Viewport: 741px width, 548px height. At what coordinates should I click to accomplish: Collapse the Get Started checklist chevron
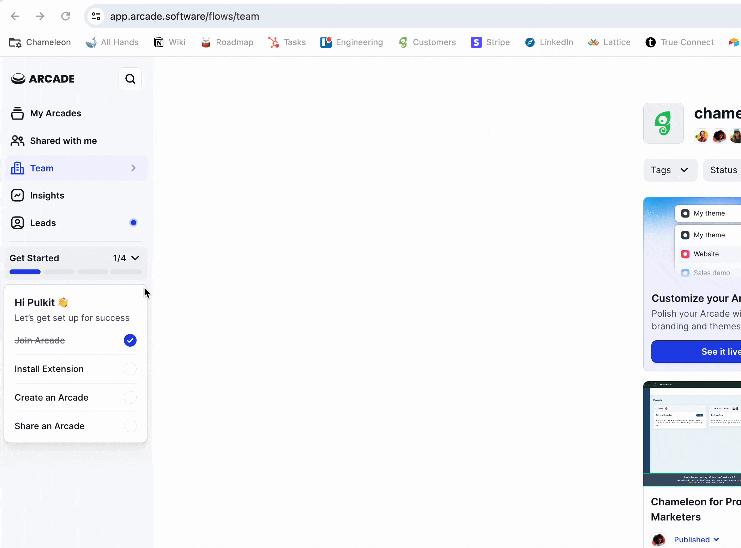pyautogui.click(x=135, y=258)
